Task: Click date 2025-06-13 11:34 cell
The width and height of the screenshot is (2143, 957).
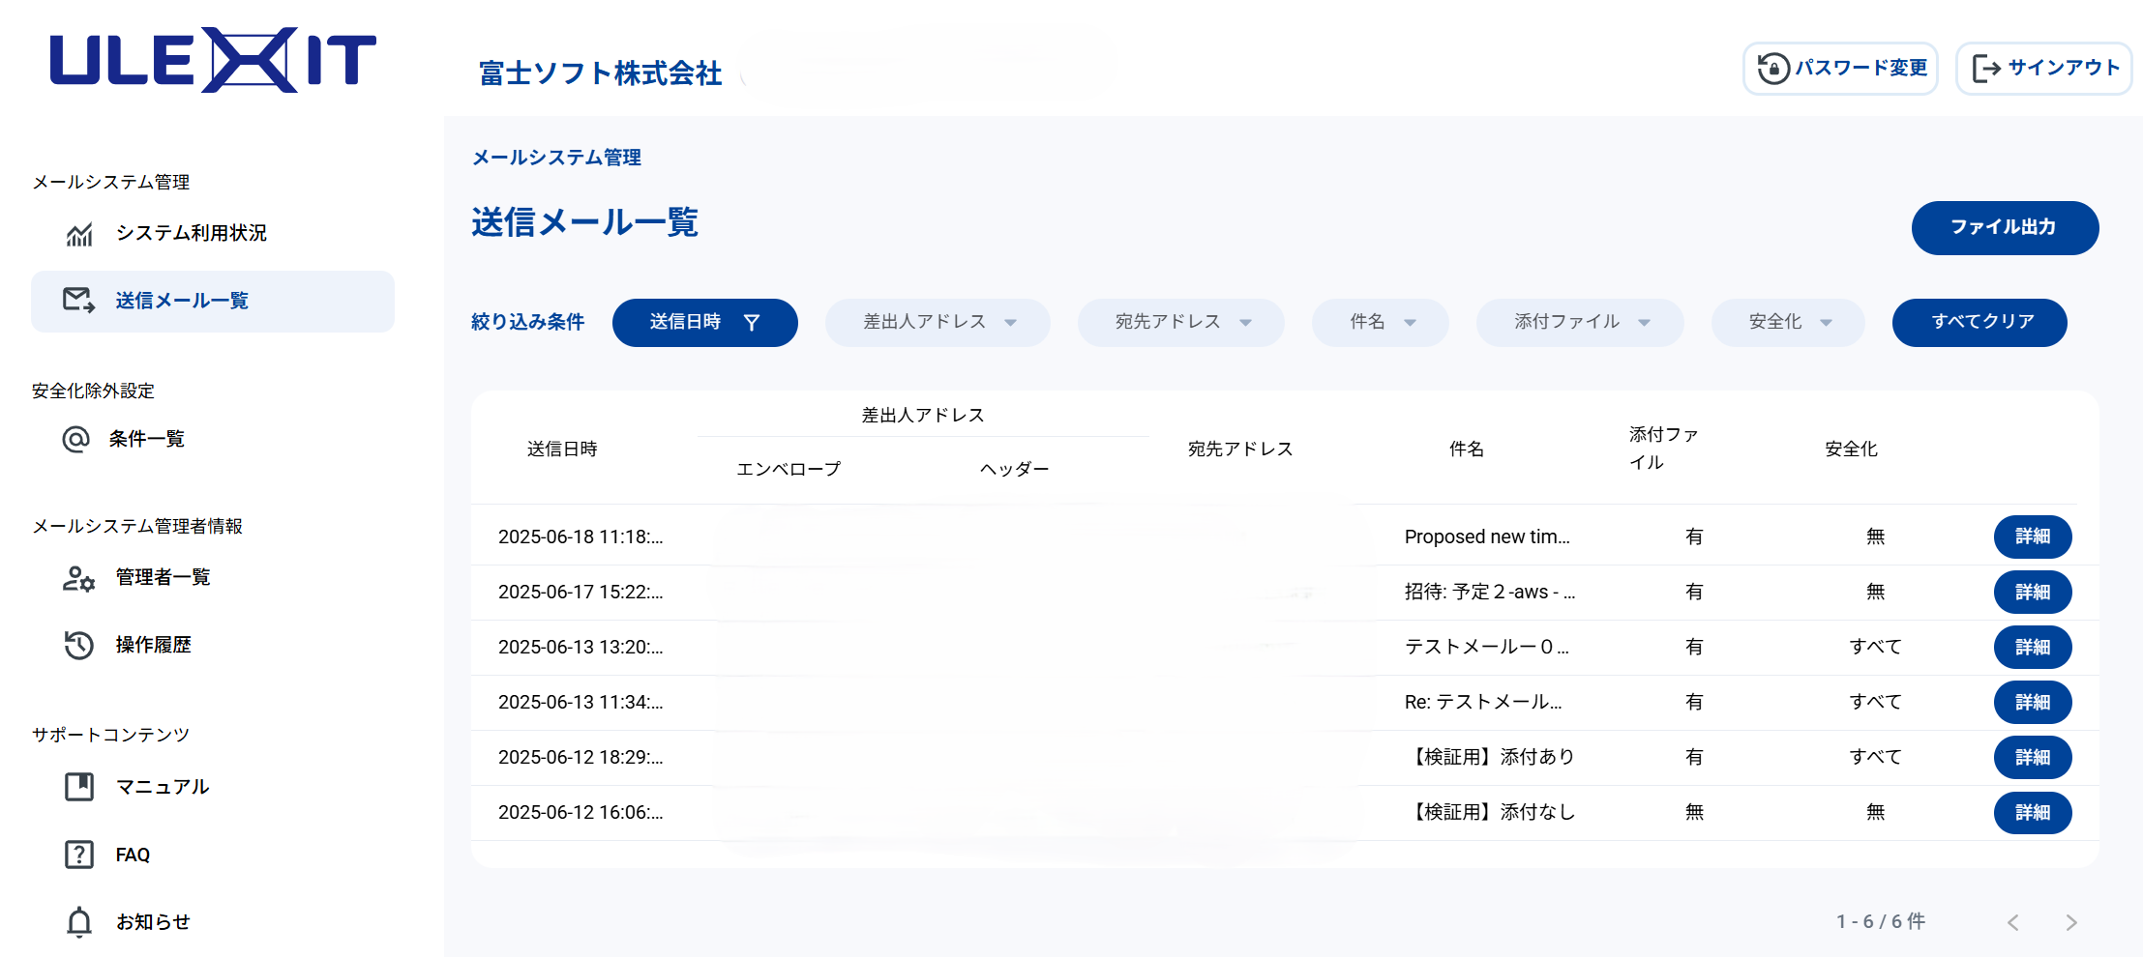Action: [580, 702]
